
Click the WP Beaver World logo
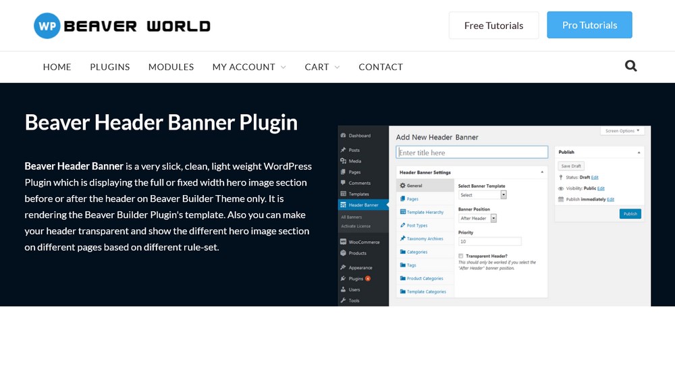pos(122,26)
